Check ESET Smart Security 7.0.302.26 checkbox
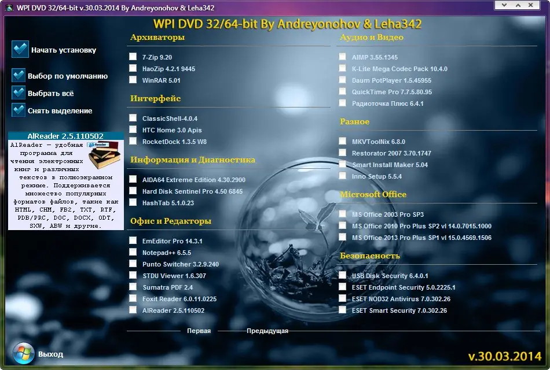550x370 pixels. pyautogui.click(x=343, y=310)
